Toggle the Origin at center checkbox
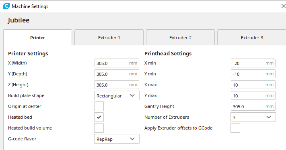 click(99, 106)
